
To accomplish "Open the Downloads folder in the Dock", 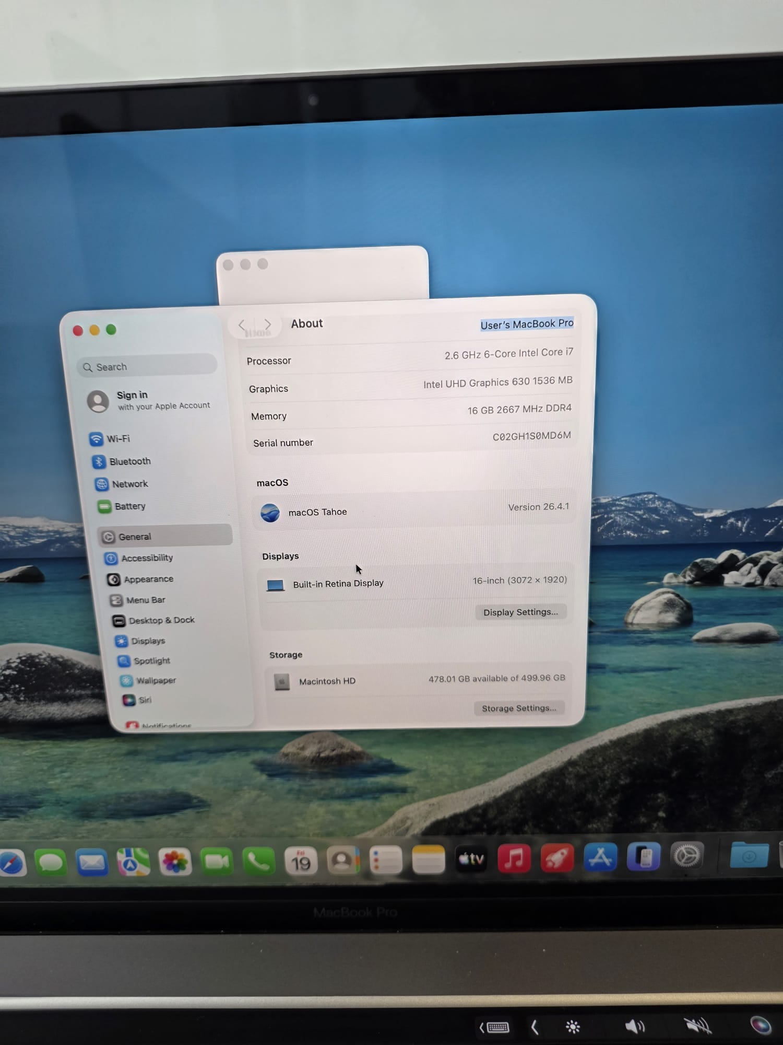I will coord(749,855).
